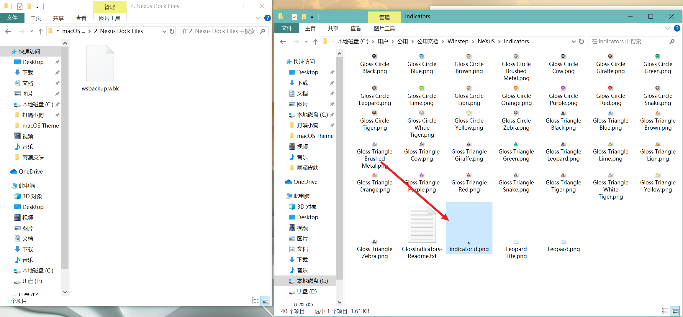Select Gloss Circle Lime.png icon

click(421, 88)
